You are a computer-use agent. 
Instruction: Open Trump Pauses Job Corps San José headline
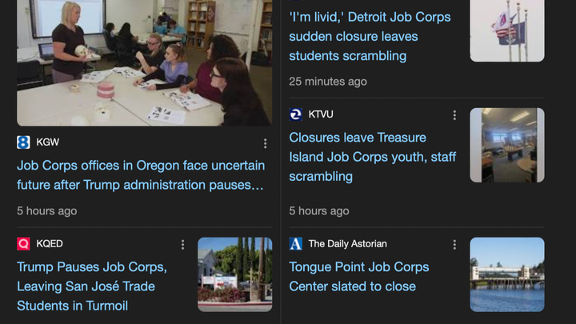pyautogui.click(x=91, y=286)
